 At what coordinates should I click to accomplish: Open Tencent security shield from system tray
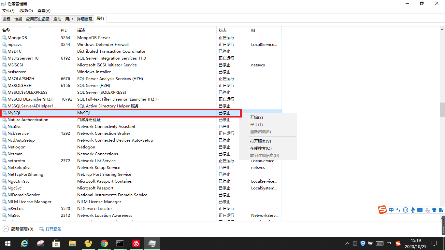point(363,243)
